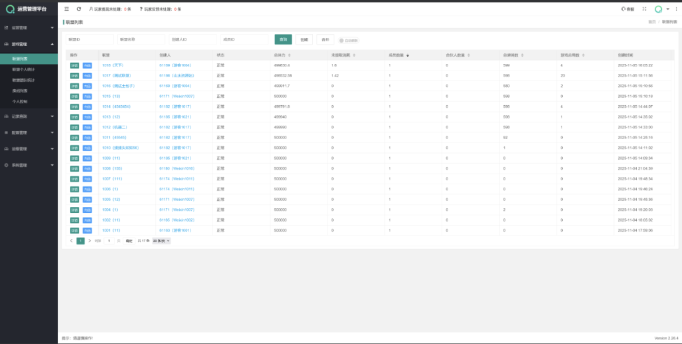
Task: Click the 运营管理平台 logo icon
Action: point(10,9)
